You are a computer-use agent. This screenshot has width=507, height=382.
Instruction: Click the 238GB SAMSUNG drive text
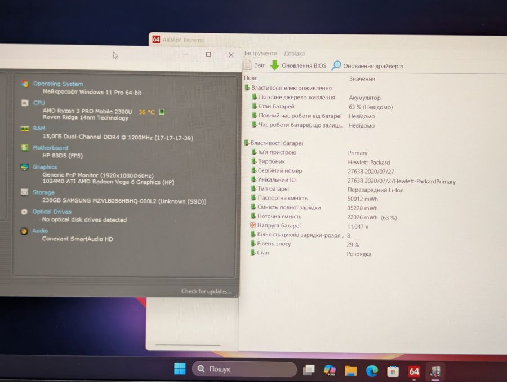point(124,201)
